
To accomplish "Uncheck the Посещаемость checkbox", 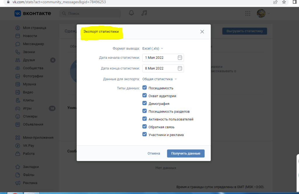I will click(x=145, y=88).
